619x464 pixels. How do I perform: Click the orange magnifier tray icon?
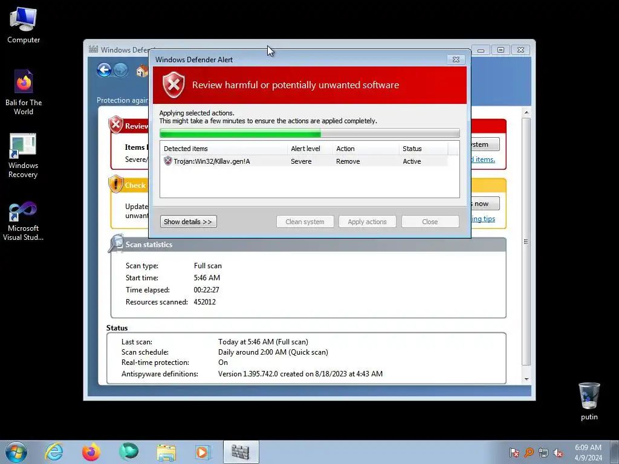tap(528, 453)
